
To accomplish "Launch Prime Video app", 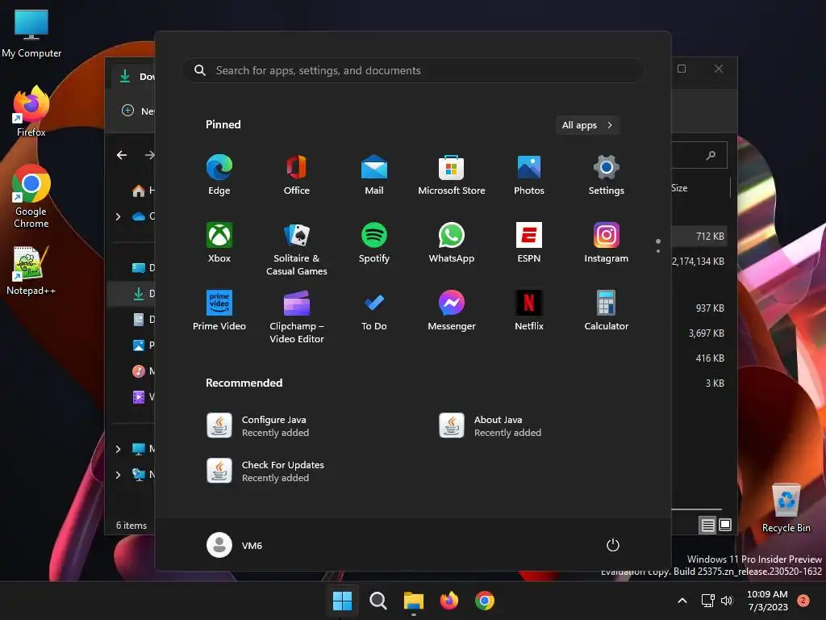I will (219, 311).
